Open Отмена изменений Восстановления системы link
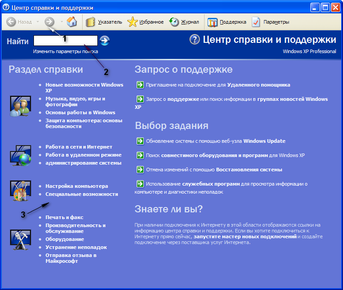 click(x=214, y=170)
